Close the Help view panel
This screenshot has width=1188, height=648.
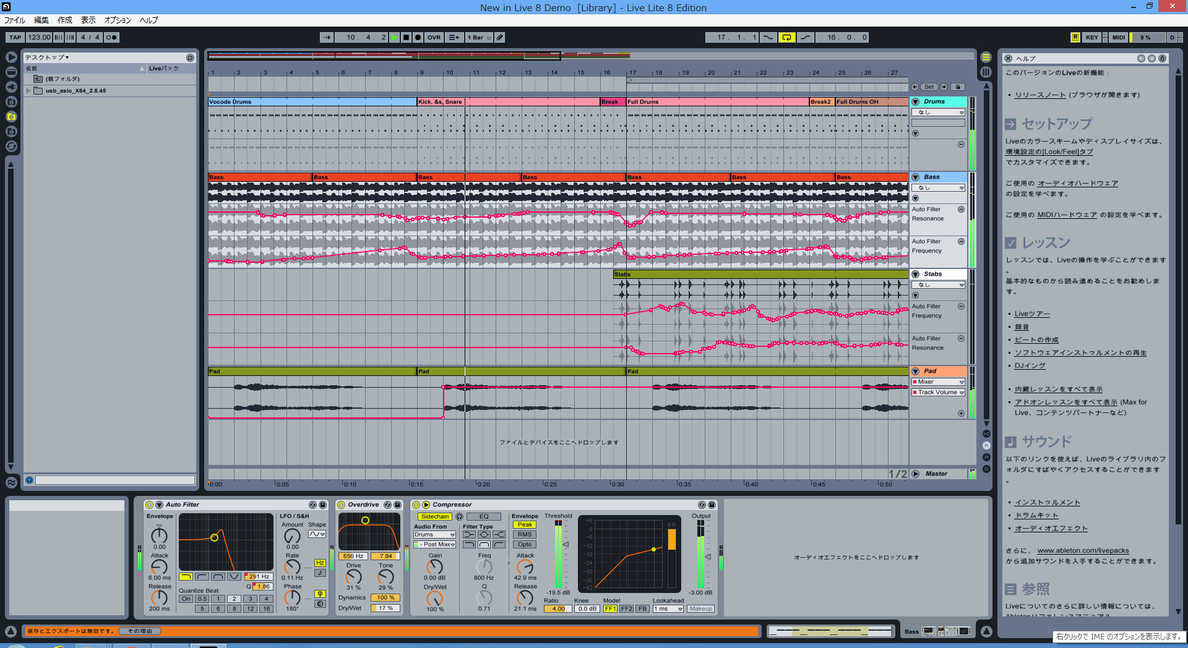[1008, 58]
